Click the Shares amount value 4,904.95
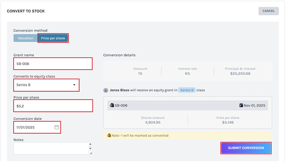Image resolution: width=286 pixels, height=164 pixels. (x=153, y=122)
